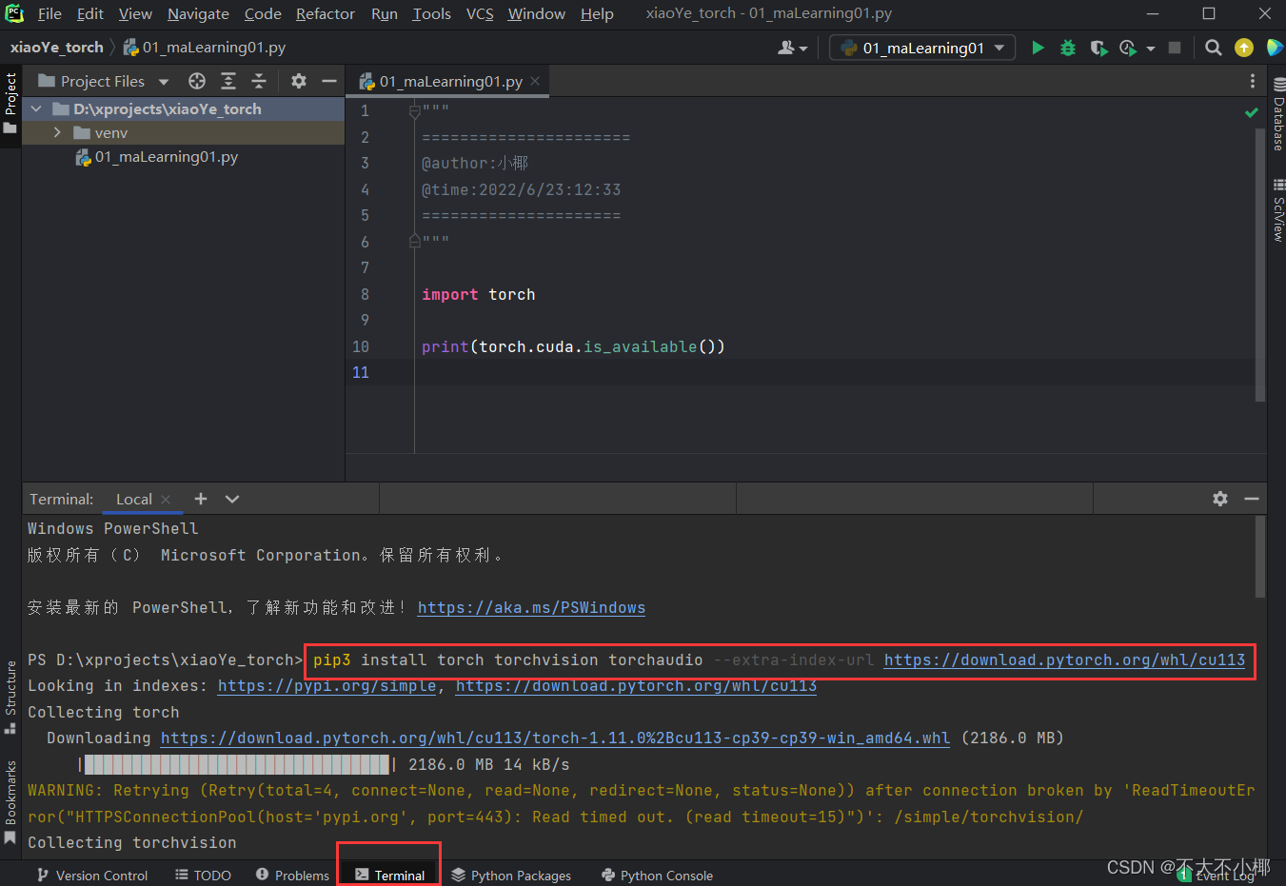The height and width of the screenshot is (886, 1286).
Task: Click the editor vertical scrollbar
Action: tap(1260, 266)
